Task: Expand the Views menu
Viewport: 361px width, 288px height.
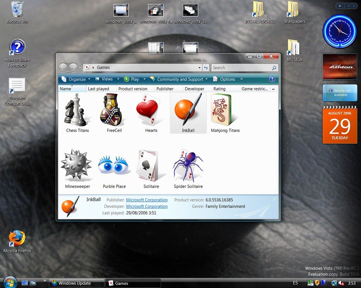Action: coord(106,79)
